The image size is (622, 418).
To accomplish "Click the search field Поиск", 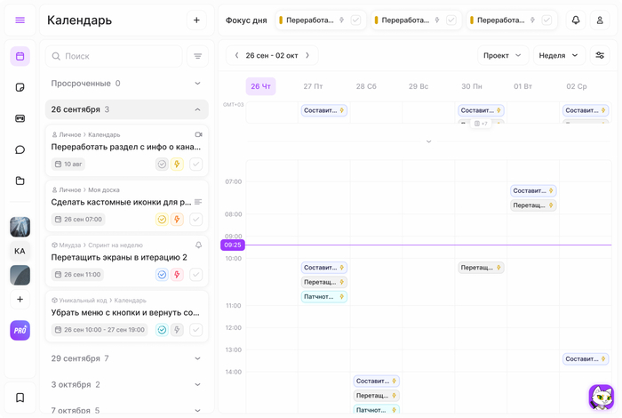I will coord(116,56).
